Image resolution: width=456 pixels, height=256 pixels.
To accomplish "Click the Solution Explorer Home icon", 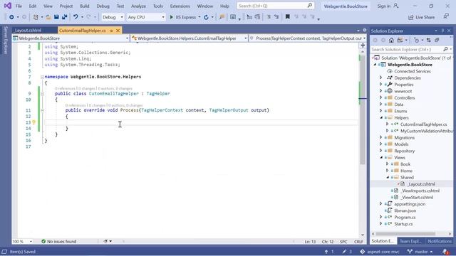I will 391,40.
